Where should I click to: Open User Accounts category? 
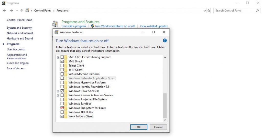16,49
